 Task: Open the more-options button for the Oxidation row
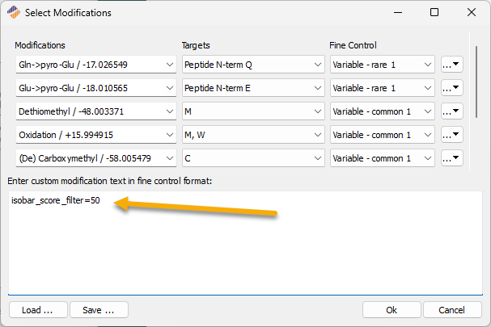point(452,135)
